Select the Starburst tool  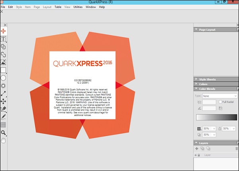click(x=3, y=86)
